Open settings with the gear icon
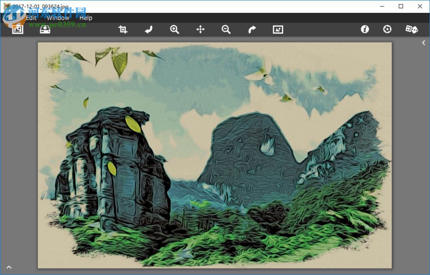430x275 pixels. [x=387, y=29]
